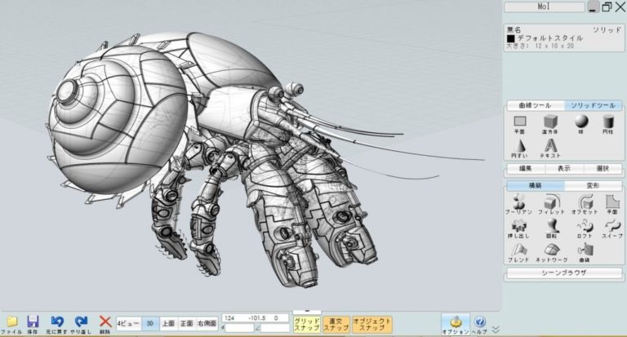Switch to the Transform (変形) tab

point(593,185)
